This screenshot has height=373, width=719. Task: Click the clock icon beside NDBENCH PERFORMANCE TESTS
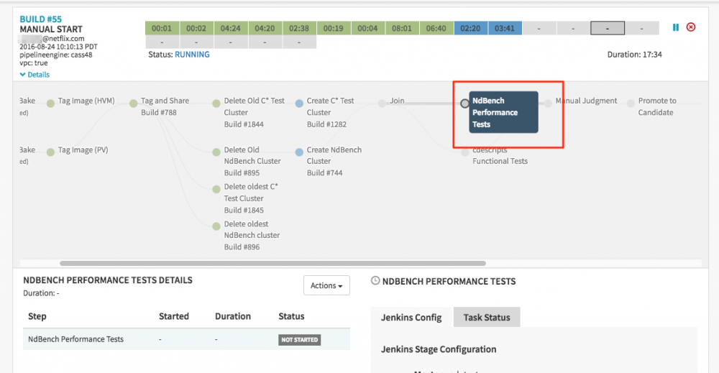pos(375,281)
